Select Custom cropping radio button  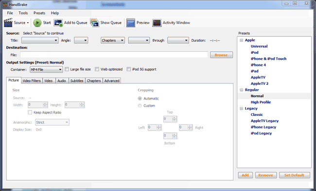(140, 106)
